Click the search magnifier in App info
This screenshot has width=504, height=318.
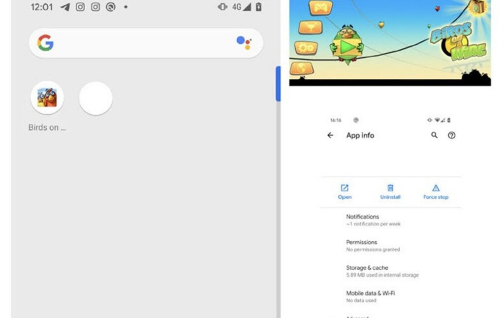pos(434,135)
